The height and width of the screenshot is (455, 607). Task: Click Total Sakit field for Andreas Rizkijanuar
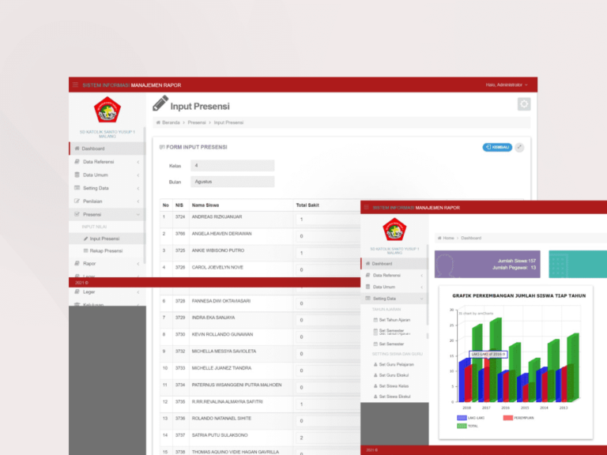tap(324, 220)
